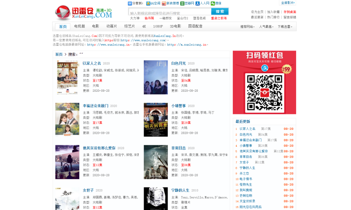Select the 首页 navigation tab
The height and width of the screenshot is (210, 351).
pos(63,27)
